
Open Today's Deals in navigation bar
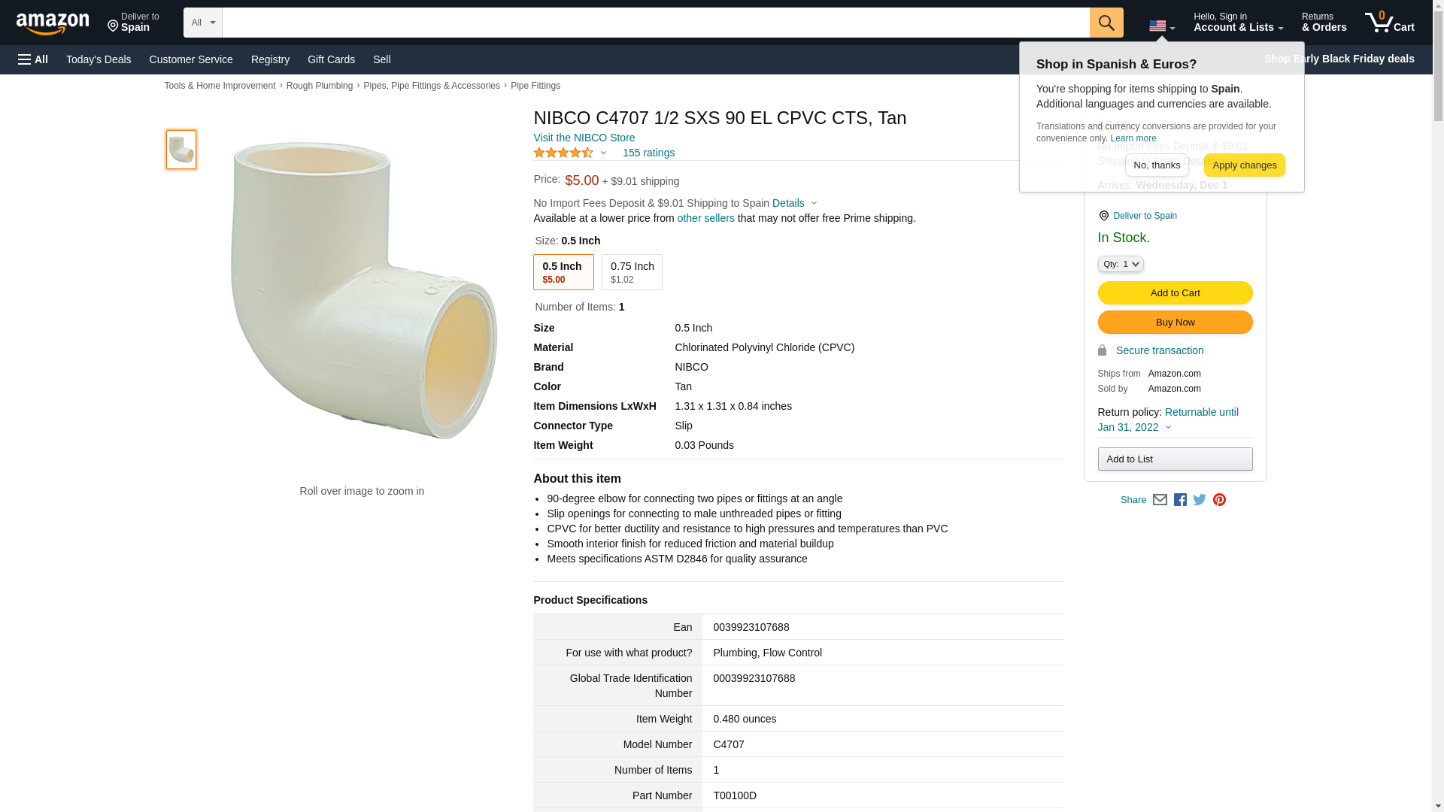pyautogui.click(x=99, y=59)
